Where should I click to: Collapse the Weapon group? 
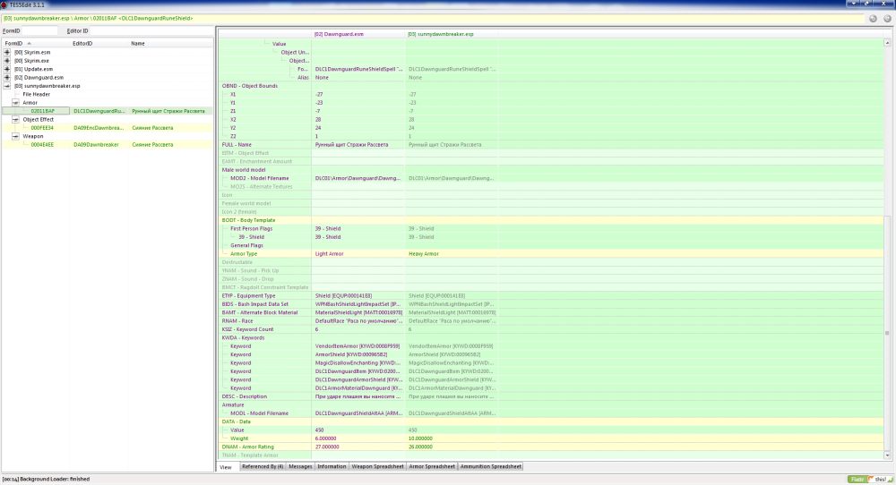(15, 136)
